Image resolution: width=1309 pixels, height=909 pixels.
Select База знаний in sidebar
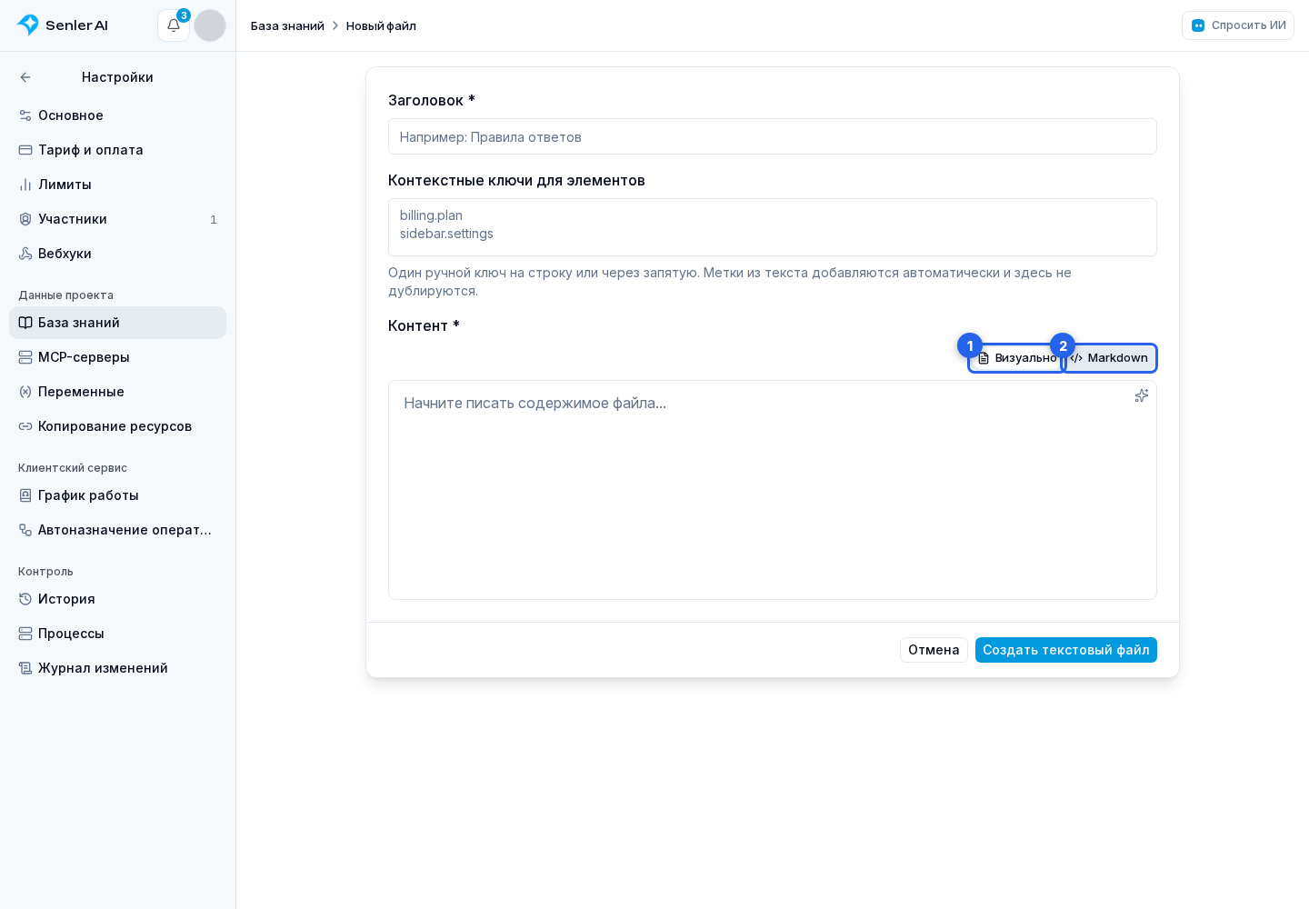(117, 323)
